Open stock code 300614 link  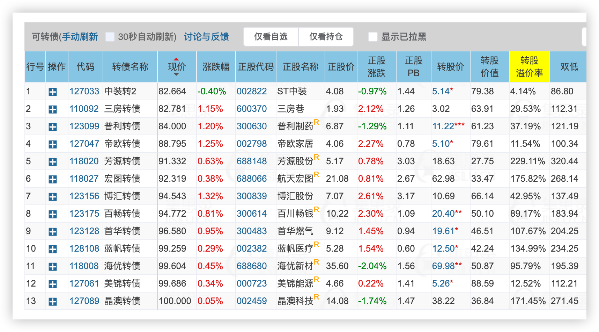click(252, 214)
